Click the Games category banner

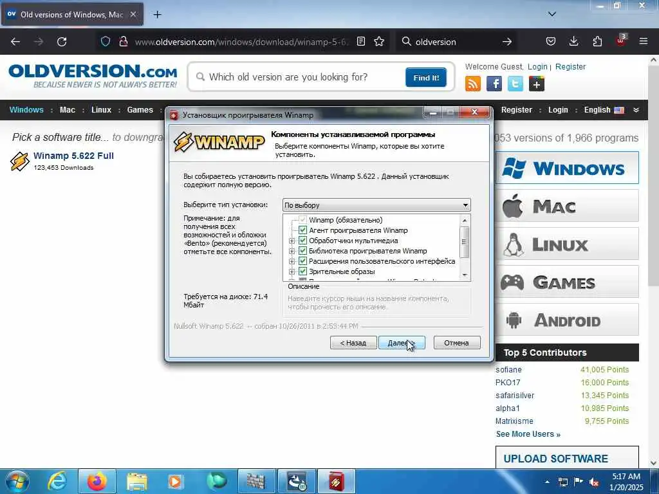[x=567, y=282]
